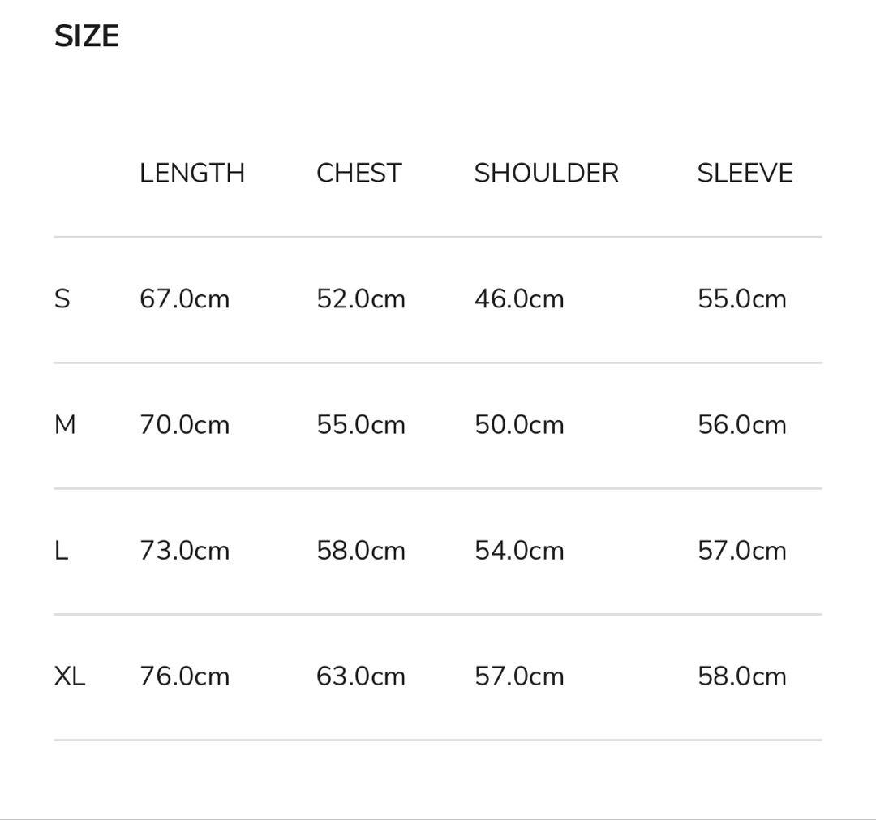Viewport: 876px width, 820px height.
Task: Click the 67.0cm length value
Action: point(184,299)
